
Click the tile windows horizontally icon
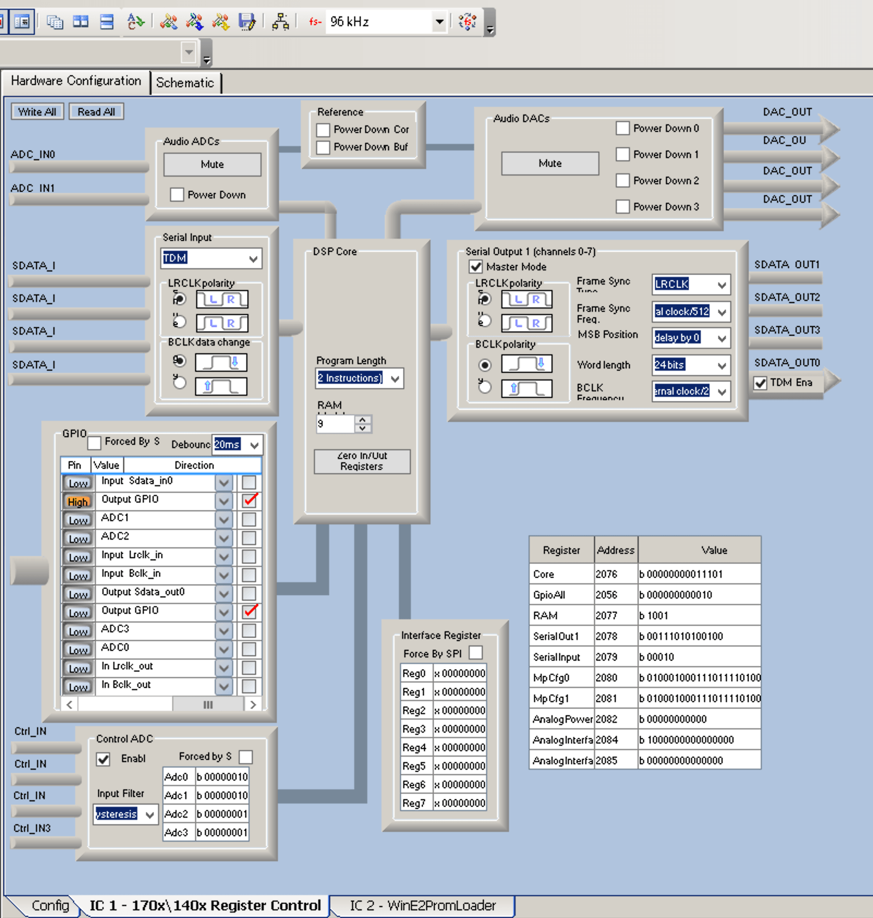click(107, 22)
